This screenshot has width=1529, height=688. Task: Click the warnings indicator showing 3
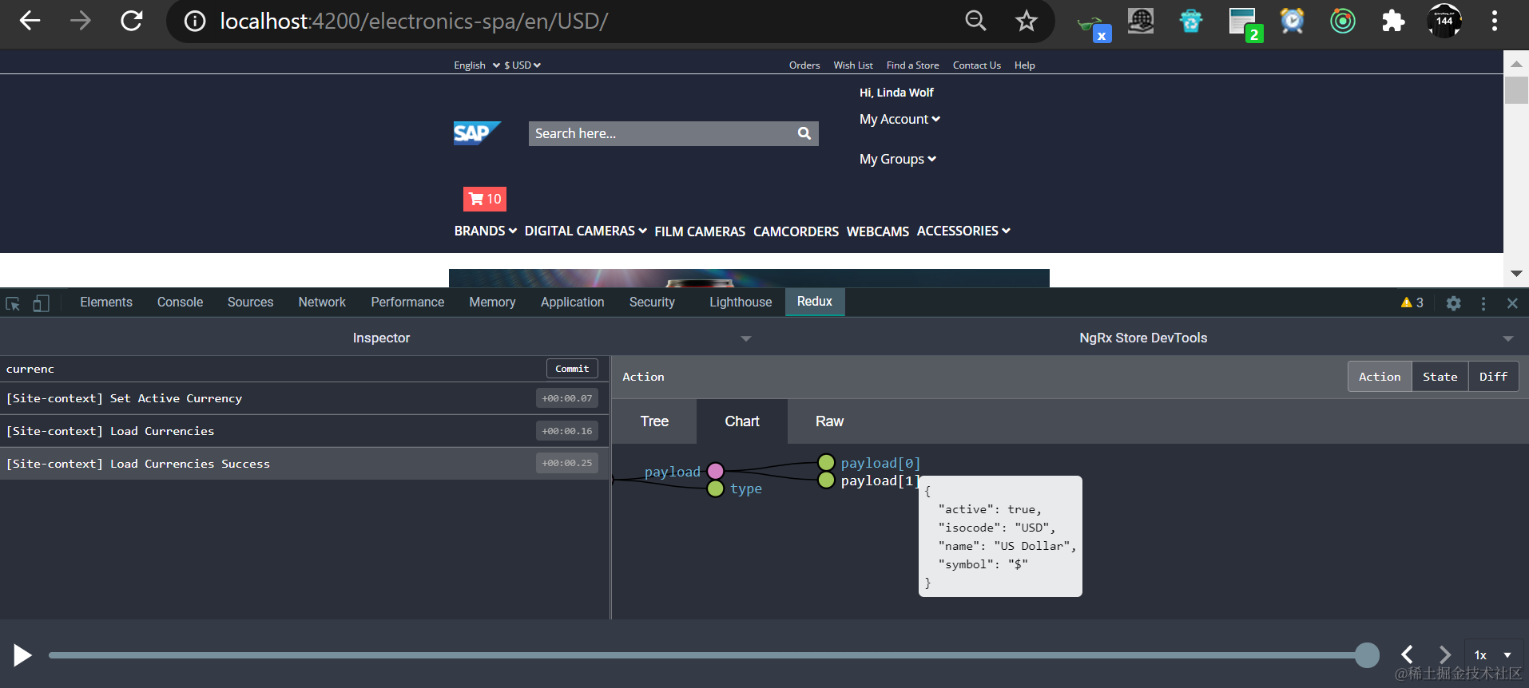[1412, 302]
